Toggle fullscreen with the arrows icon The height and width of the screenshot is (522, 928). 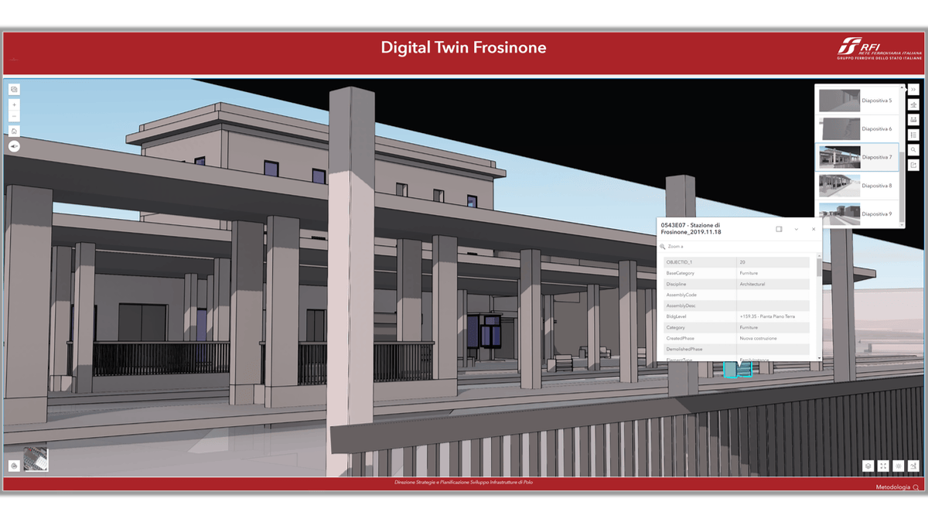883,466
